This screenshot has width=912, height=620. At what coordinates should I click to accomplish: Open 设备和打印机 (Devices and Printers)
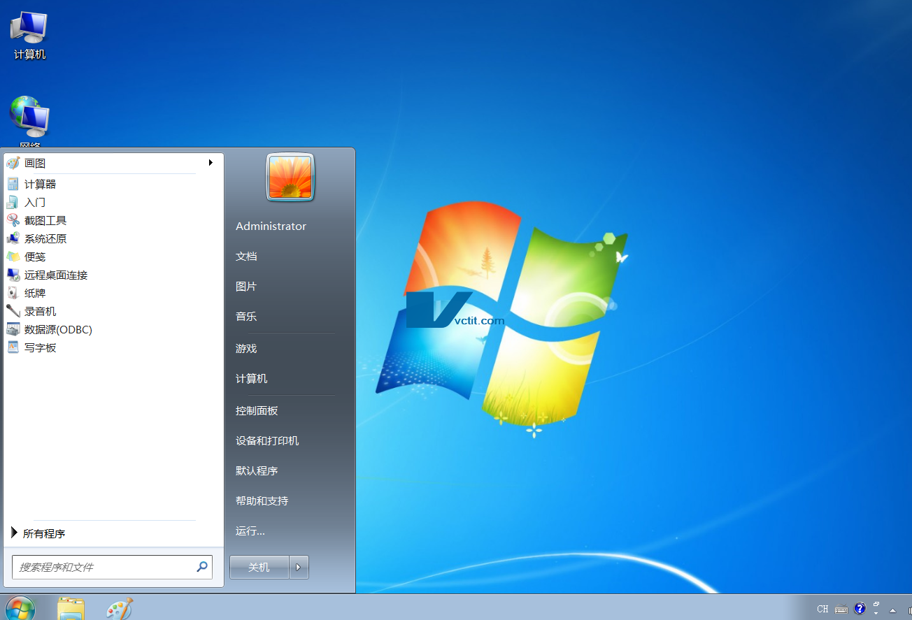267,440
